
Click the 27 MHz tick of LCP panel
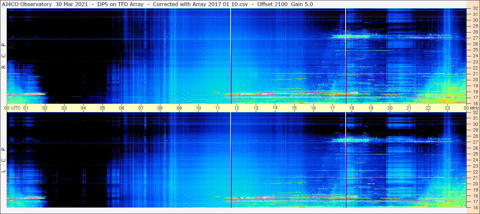click(x=475, y=142)
